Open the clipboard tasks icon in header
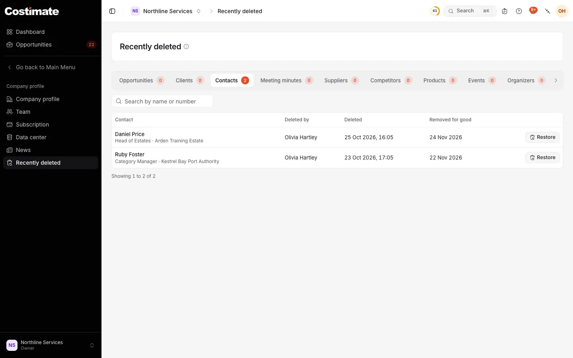573x358 pixels. coord(505,11)
